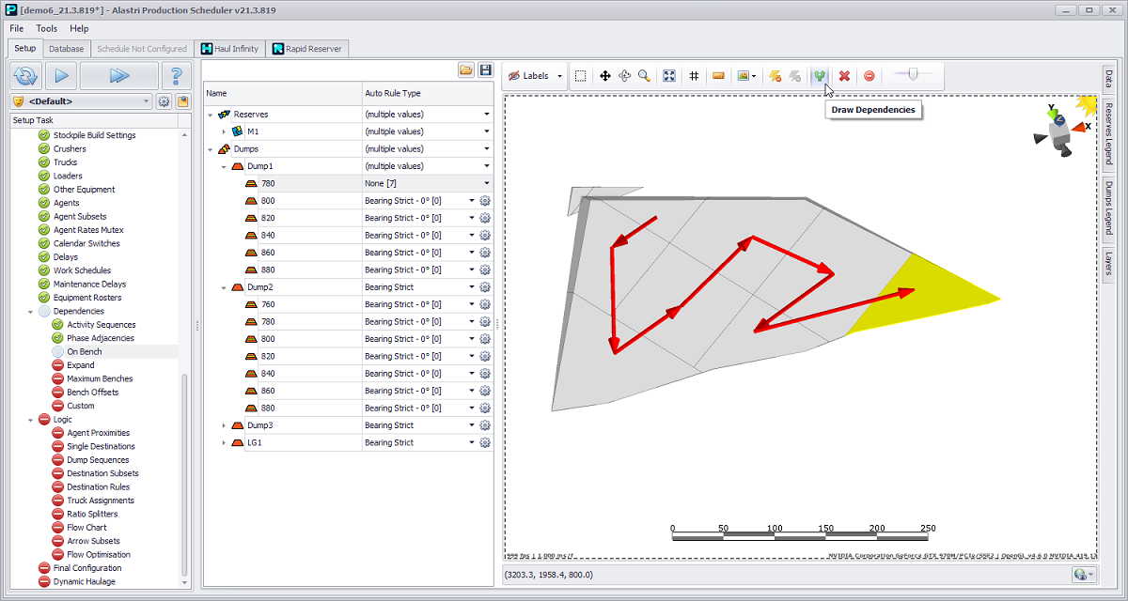Image resolution: width=1128 pixels, height=601 pixels.
Task: Toggle the grid display icon
Action: (694, 76)
